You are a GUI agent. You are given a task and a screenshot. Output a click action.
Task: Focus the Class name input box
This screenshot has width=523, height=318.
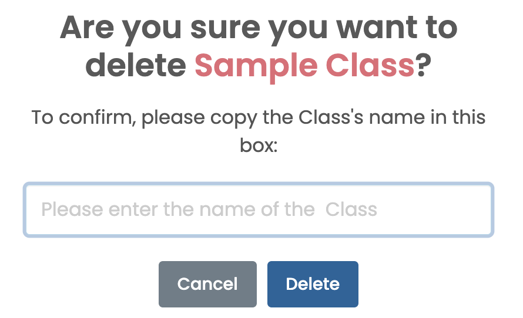coord(258,210)
